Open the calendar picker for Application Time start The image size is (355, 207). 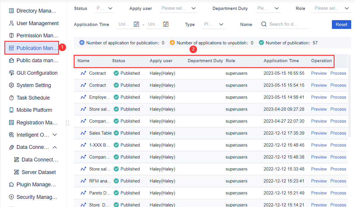136,24
